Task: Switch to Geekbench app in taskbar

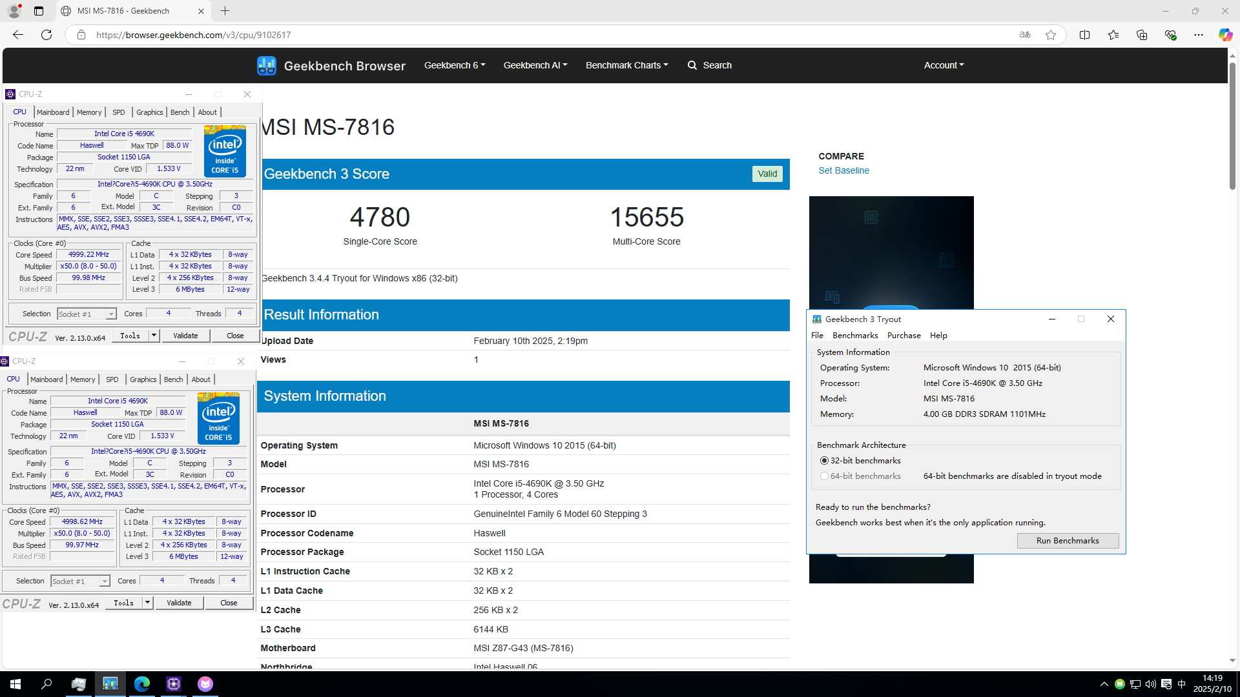Action: [x=110, y=684]
